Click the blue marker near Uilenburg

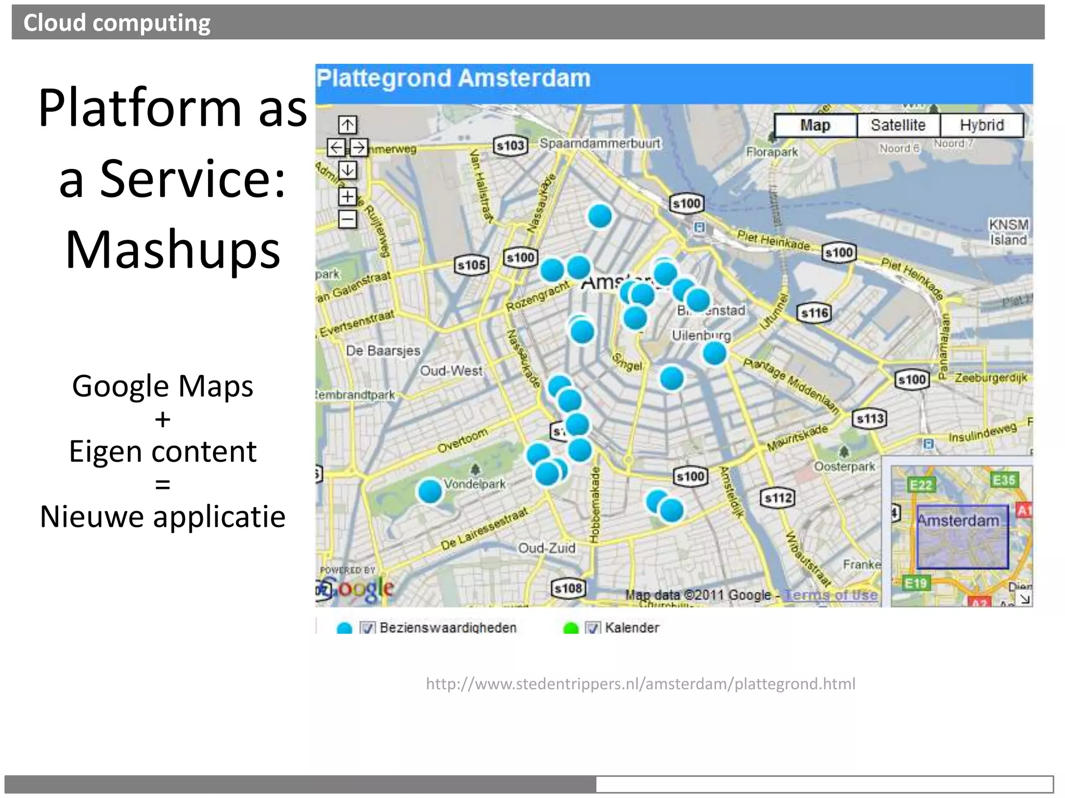coord(715,353)
